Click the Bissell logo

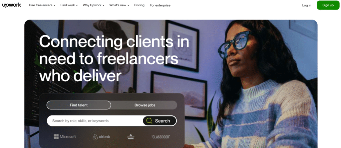pyautogui.click(x=131, y=136)
